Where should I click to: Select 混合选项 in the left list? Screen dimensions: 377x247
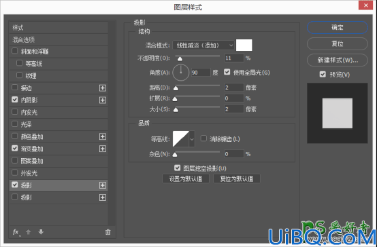pyautogui.click(x=59, y=39)
